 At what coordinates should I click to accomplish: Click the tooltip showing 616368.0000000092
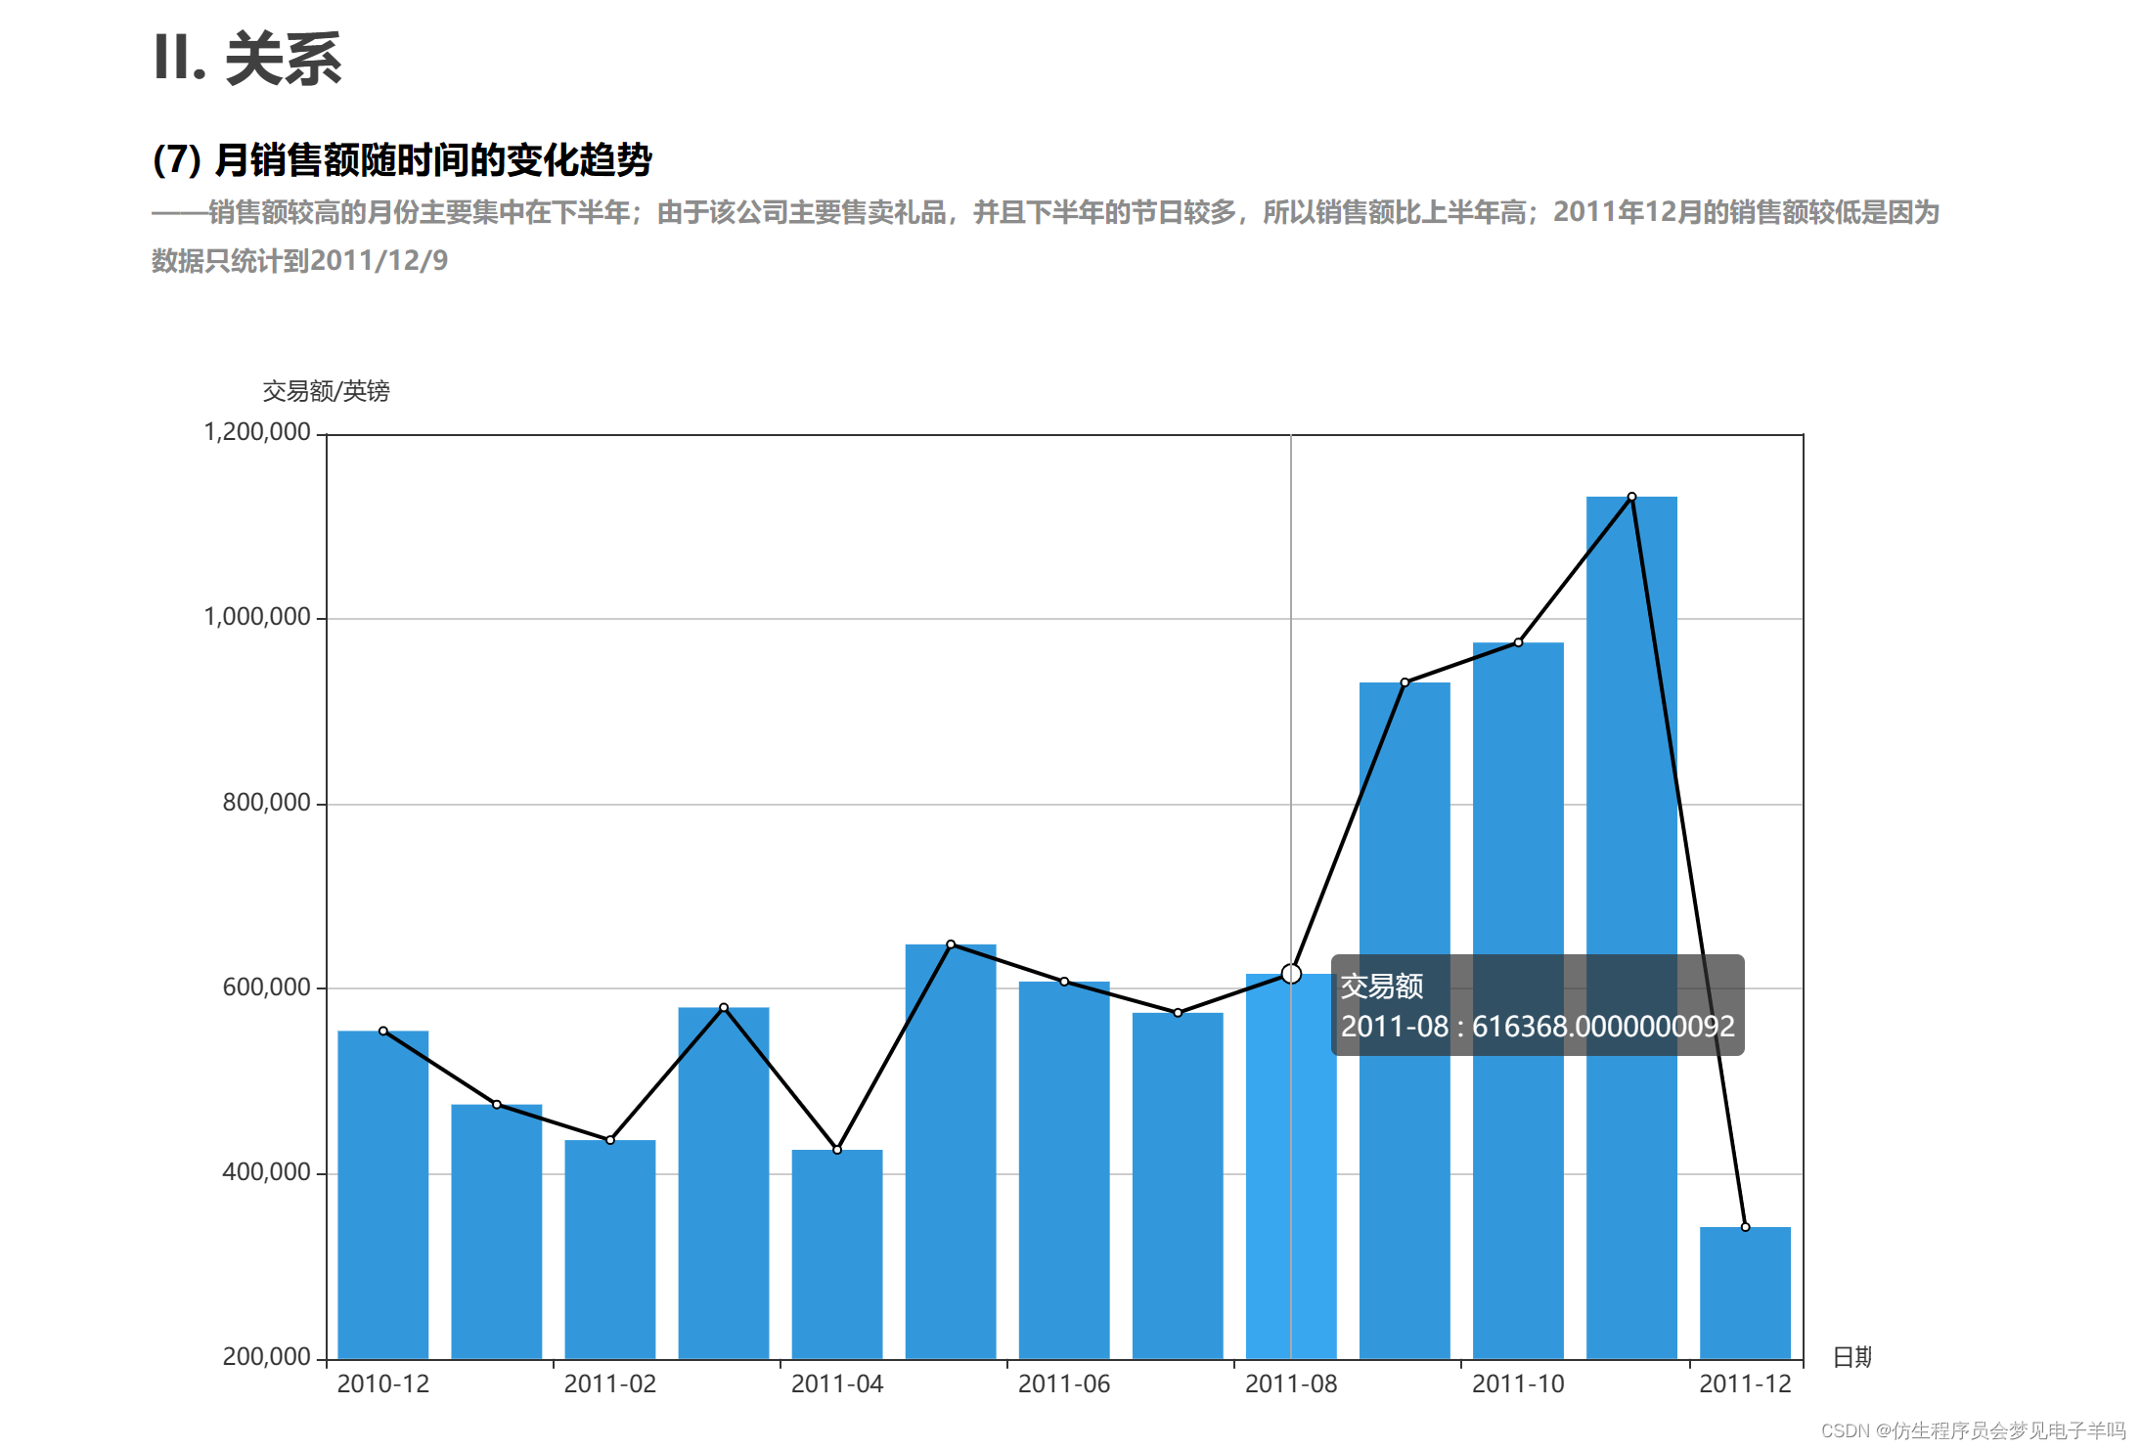coord(1537,1005)
